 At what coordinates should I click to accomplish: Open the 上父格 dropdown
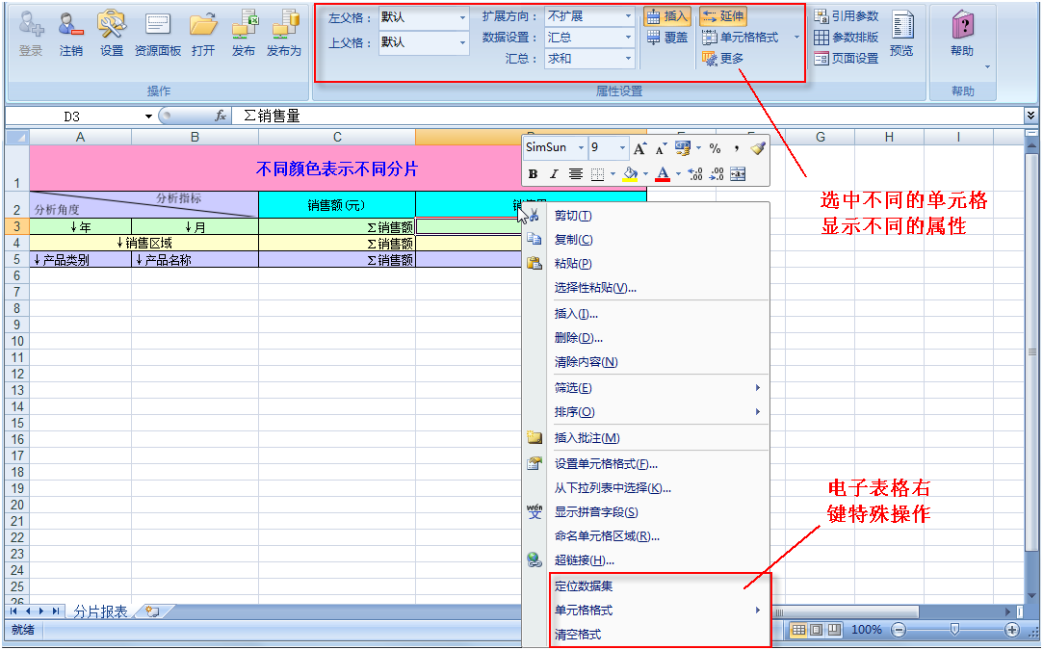(463, 43)
